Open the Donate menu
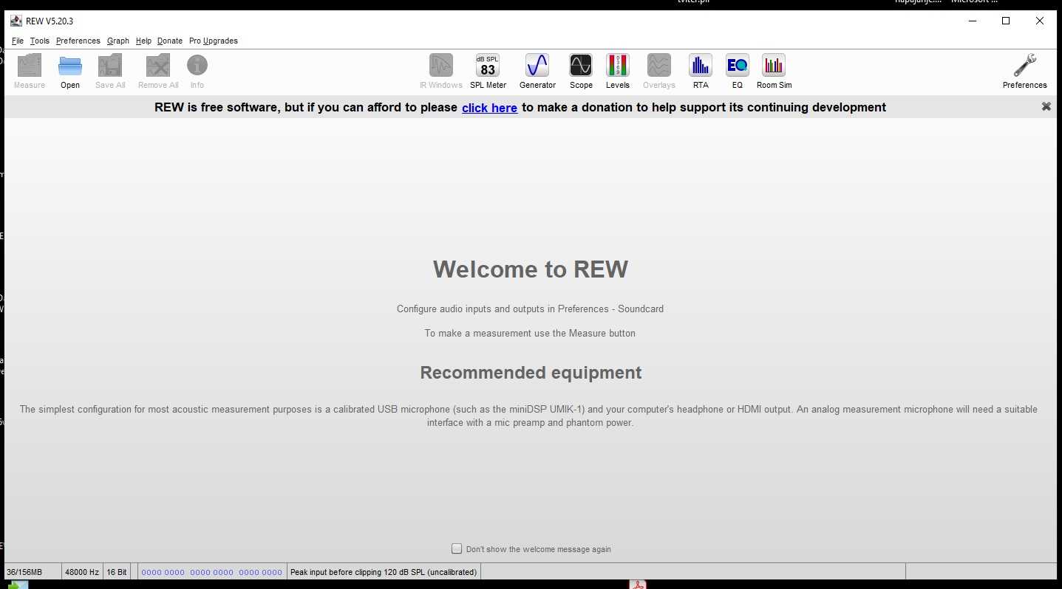Viewport: 1062px width, 589px height. click(x=170, y=41)
